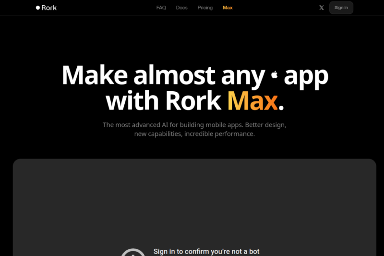Open the Pricing nav item
This screenshot has height=256, width=384.
tap(205, 8)
